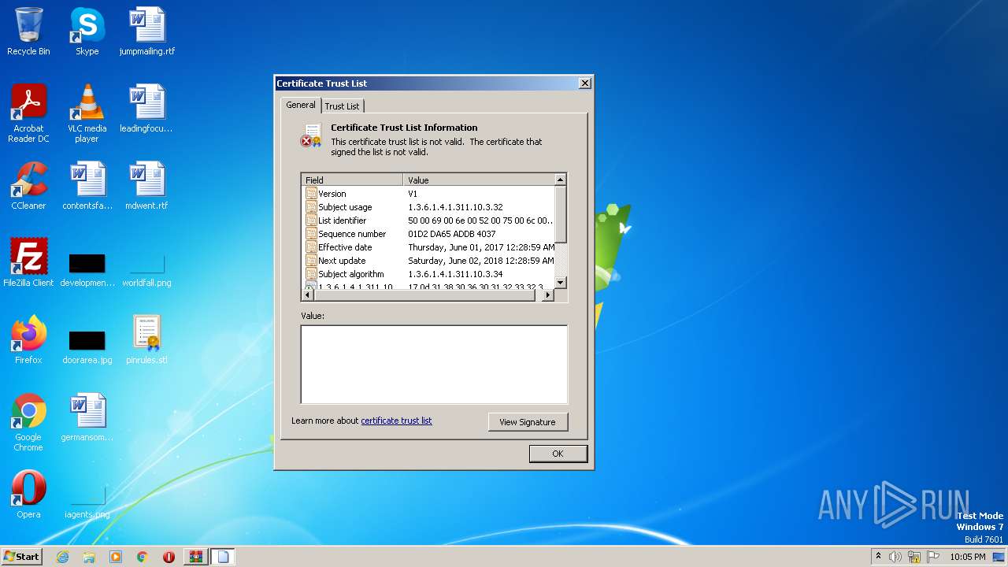1008x567 pixels.
Task: Open Google Chrome desktop shortcut
Action: click(28, 422)
